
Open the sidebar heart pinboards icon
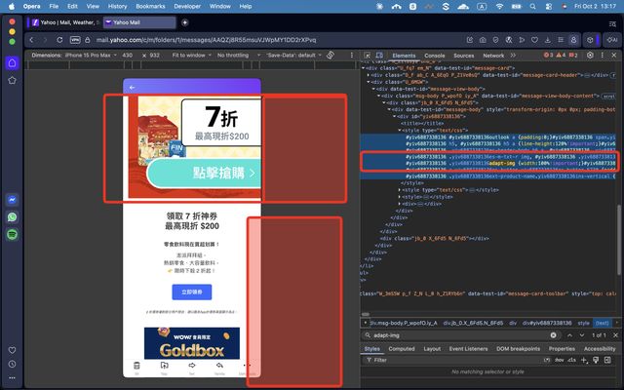point(12,350)
